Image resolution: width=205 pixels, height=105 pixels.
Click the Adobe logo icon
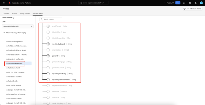[x=10, y=3]
